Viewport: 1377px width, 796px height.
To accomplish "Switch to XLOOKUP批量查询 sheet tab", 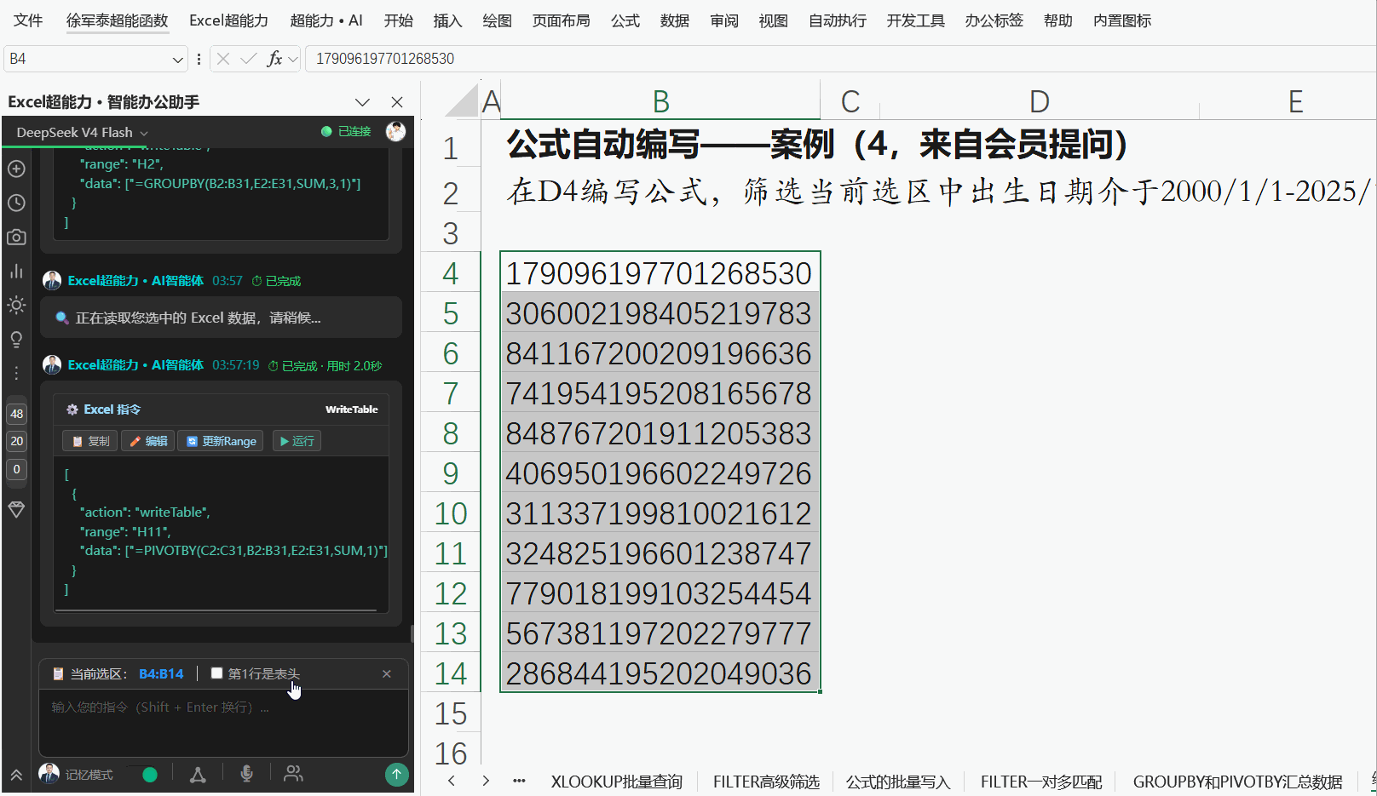I will point(616,782).
